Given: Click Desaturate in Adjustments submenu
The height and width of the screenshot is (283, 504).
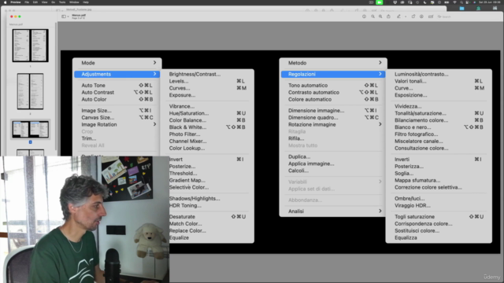Looking at the screenshot, I should (x=182, y=217).
